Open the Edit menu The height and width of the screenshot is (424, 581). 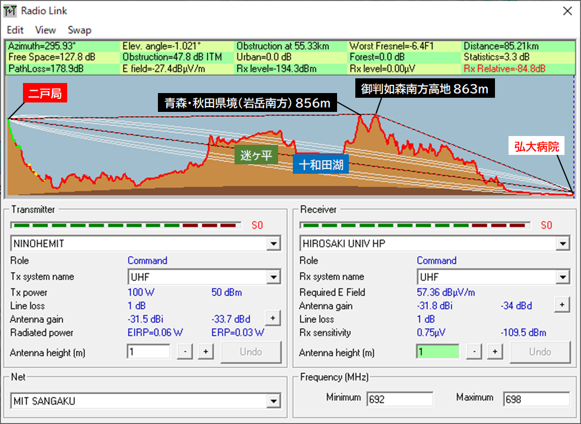click(x=15, y=30)
